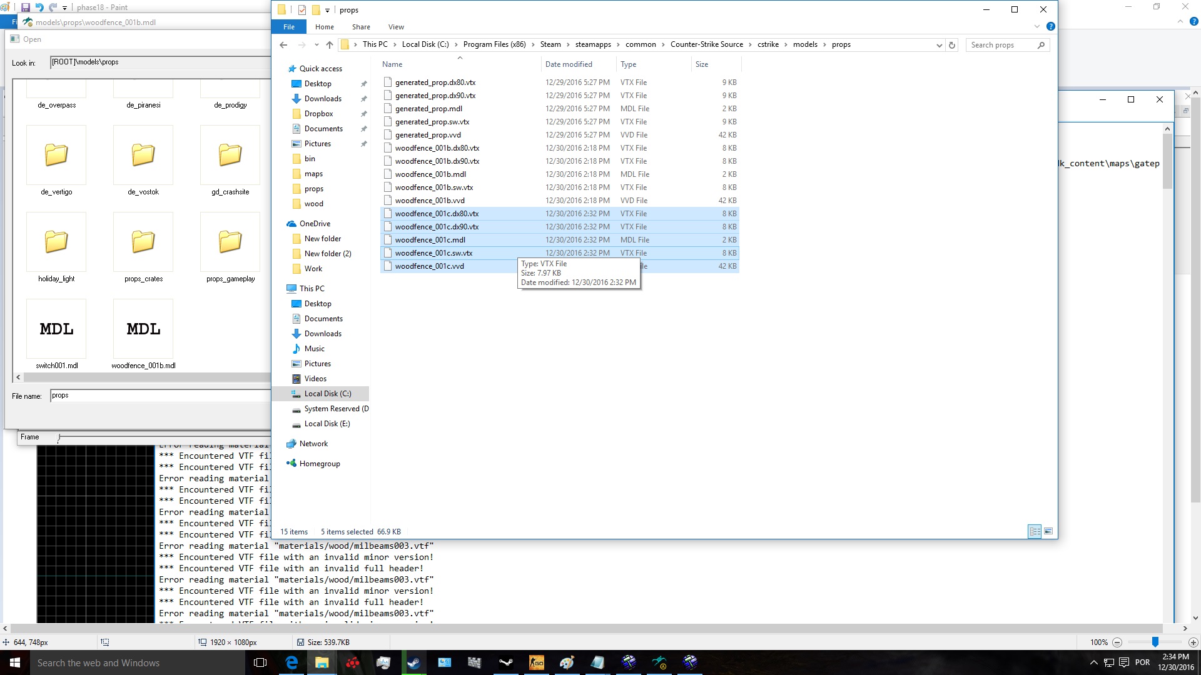Viewport: 1201px width, 675px height.
Task: Open Steam from the taskbar
Action: click(413, 662)
